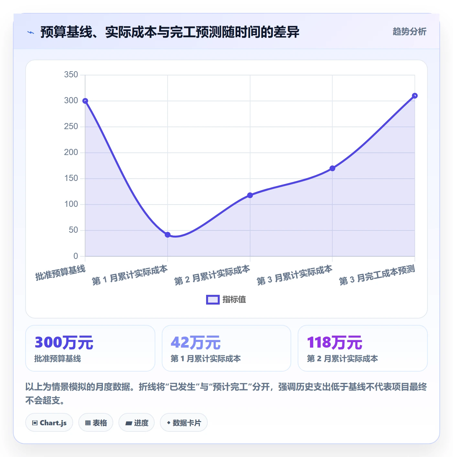Click the x-axis label 第 2 月累计实际成本
The width and height of the screenshot is (453, 457).
[212, 275]
